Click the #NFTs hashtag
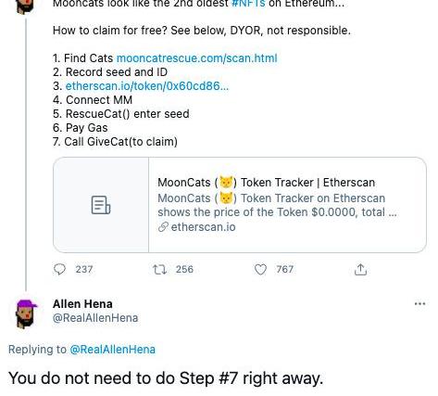 point(248,4)
